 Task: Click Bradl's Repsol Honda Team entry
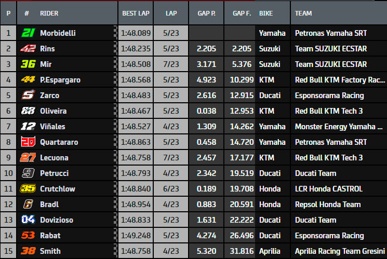point(328,204)
